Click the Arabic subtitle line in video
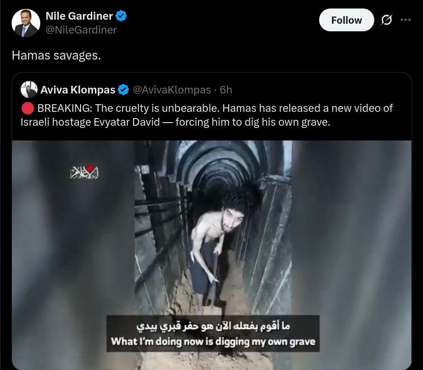The height and width of the screenshot is (370, 423). click(213, 326)
